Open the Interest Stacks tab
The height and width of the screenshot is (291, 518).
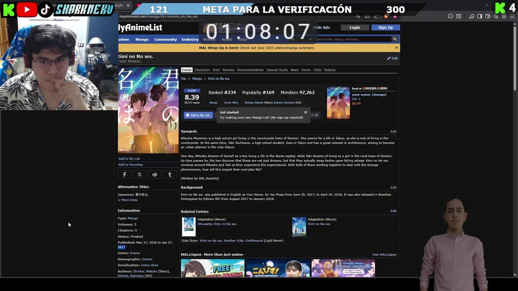point(277,70)
